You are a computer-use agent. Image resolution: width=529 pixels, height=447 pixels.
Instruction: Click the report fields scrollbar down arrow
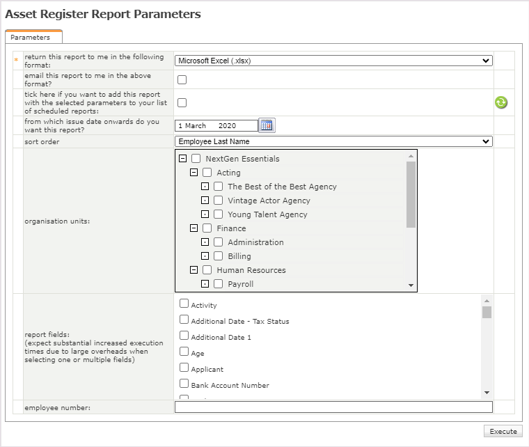[x=487, y=393]
